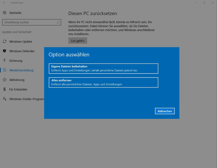Maximize the Einstellungen window
The width and height of the screenshot is (217, 168).
(204, 3)
